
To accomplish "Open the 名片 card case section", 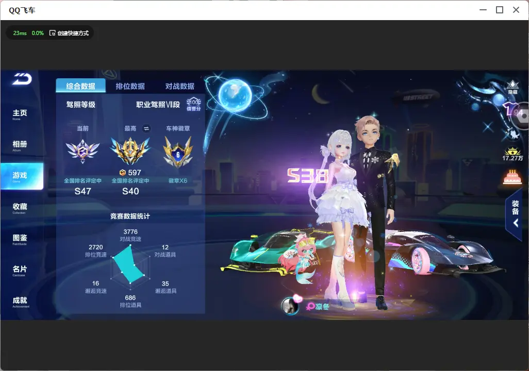I will pyautogui.click(x=20, y=270).
